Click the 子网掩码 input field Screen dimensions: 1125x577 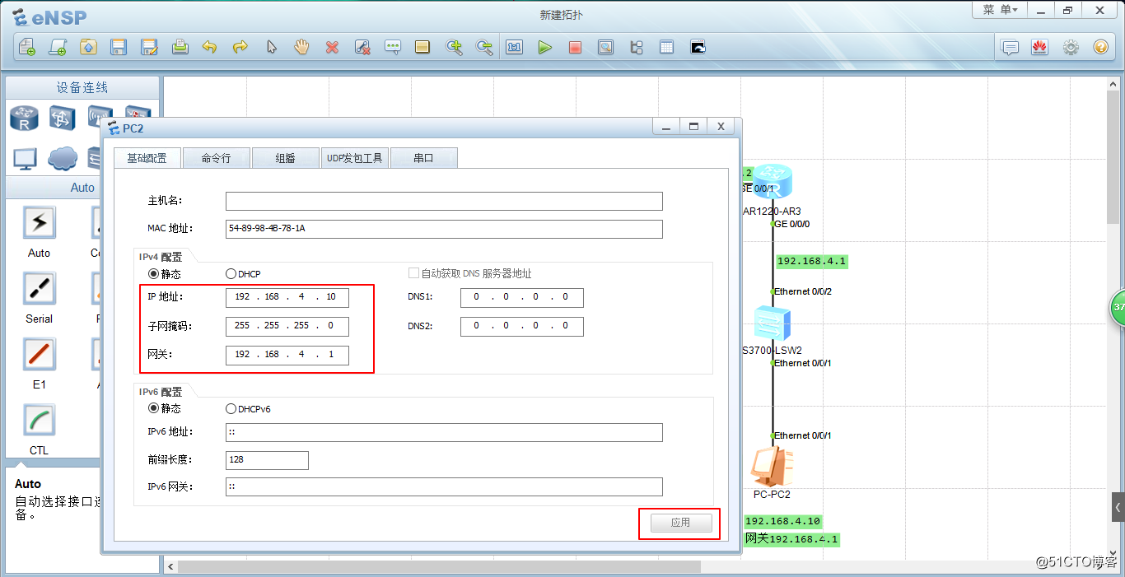pyautogui.click(x=287, y=326)
